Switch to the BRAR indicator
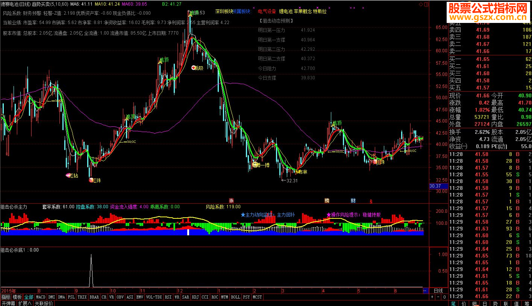Screen dimensions: 532x306 [94, 297]
